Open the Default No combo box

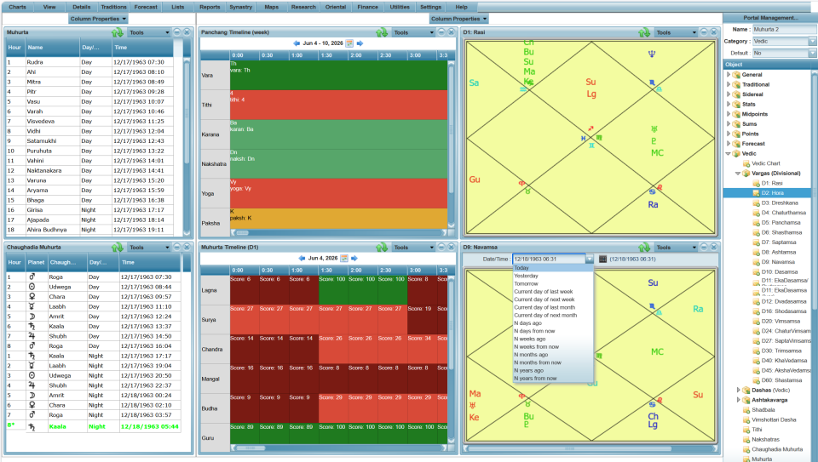tap(784, 53)
